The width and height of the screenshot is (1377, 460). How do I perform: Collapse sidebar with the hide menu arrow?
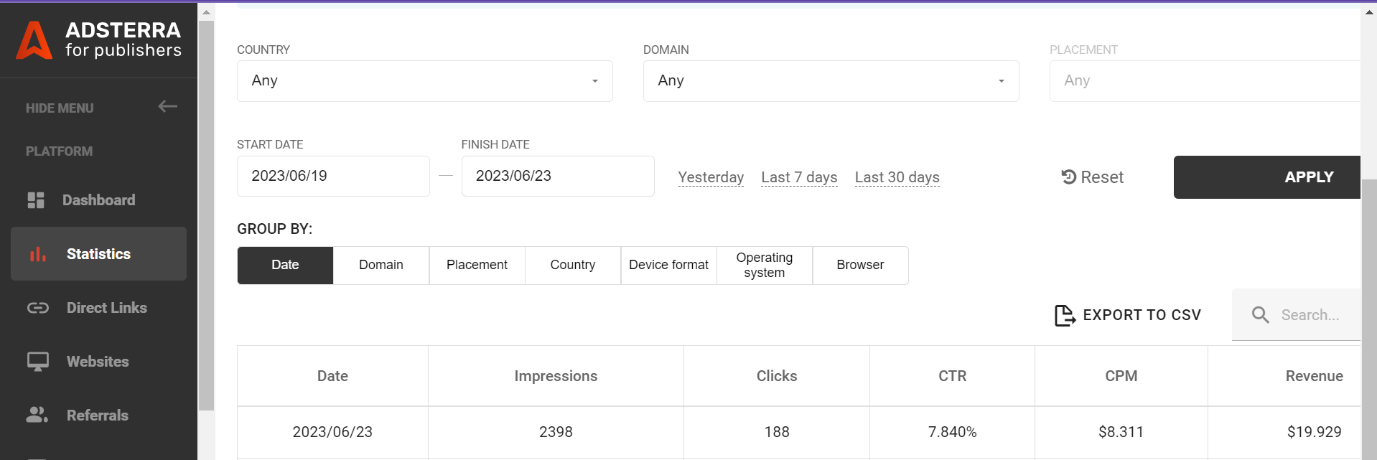[167, 107]
